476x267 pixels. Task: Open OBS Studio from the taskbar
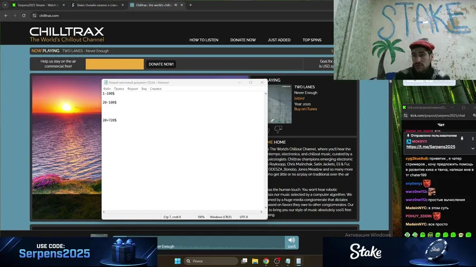click(x=277, y=261)
